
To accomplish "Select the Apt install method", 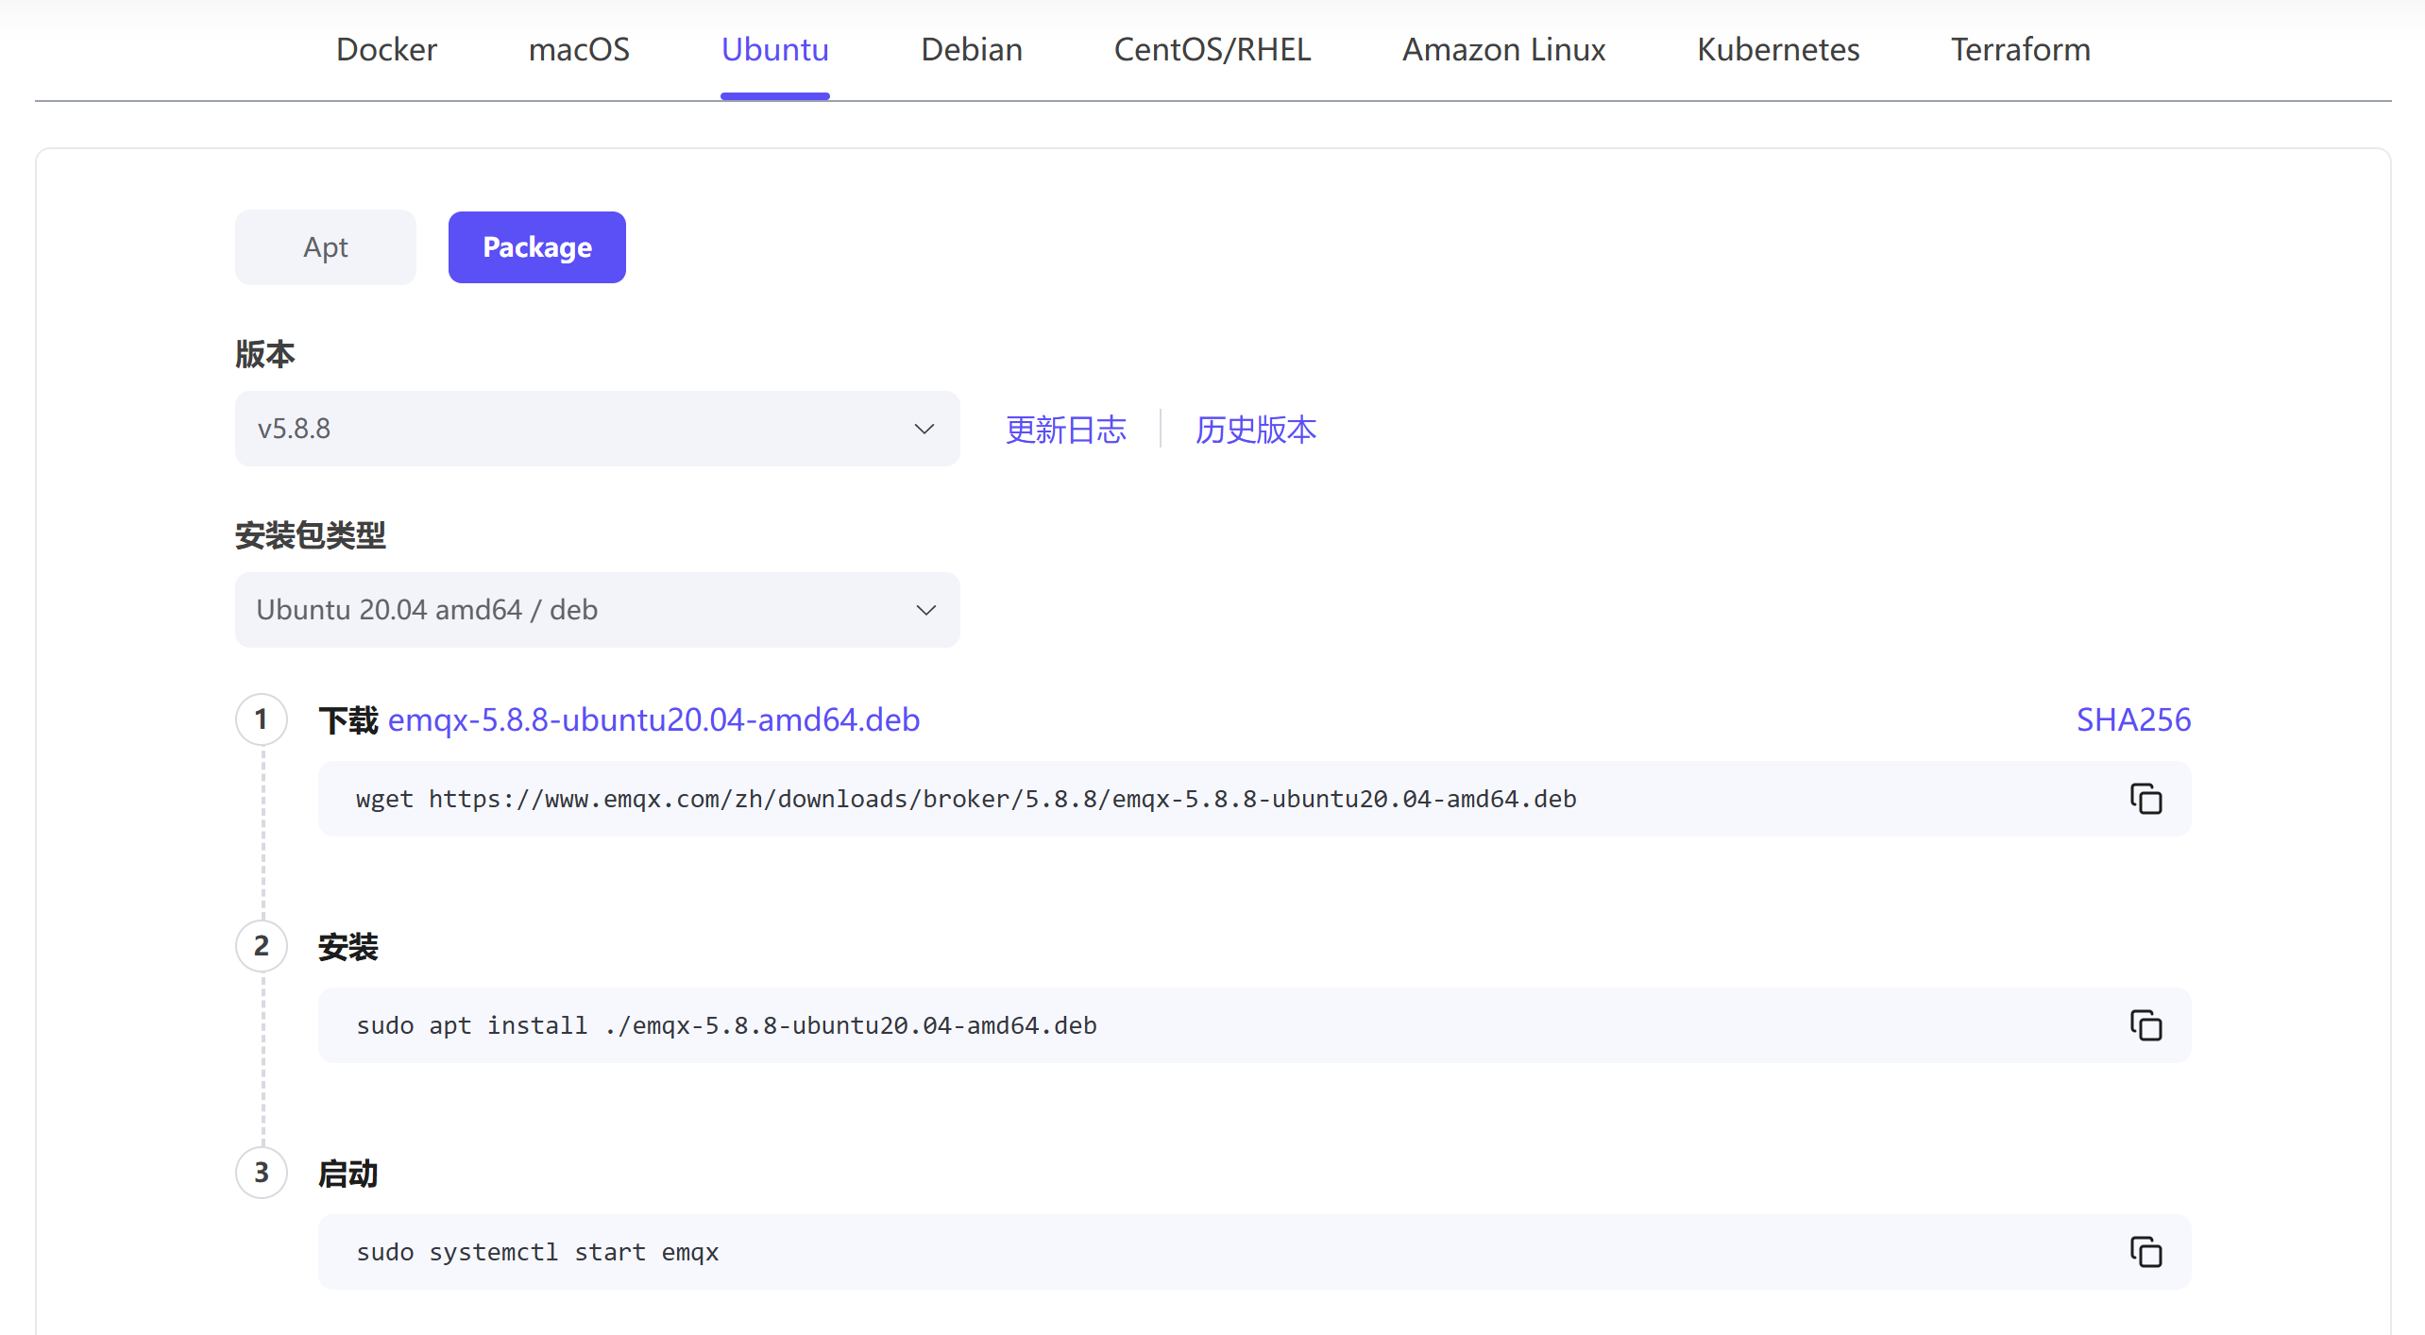I will [x=325, y=247].
